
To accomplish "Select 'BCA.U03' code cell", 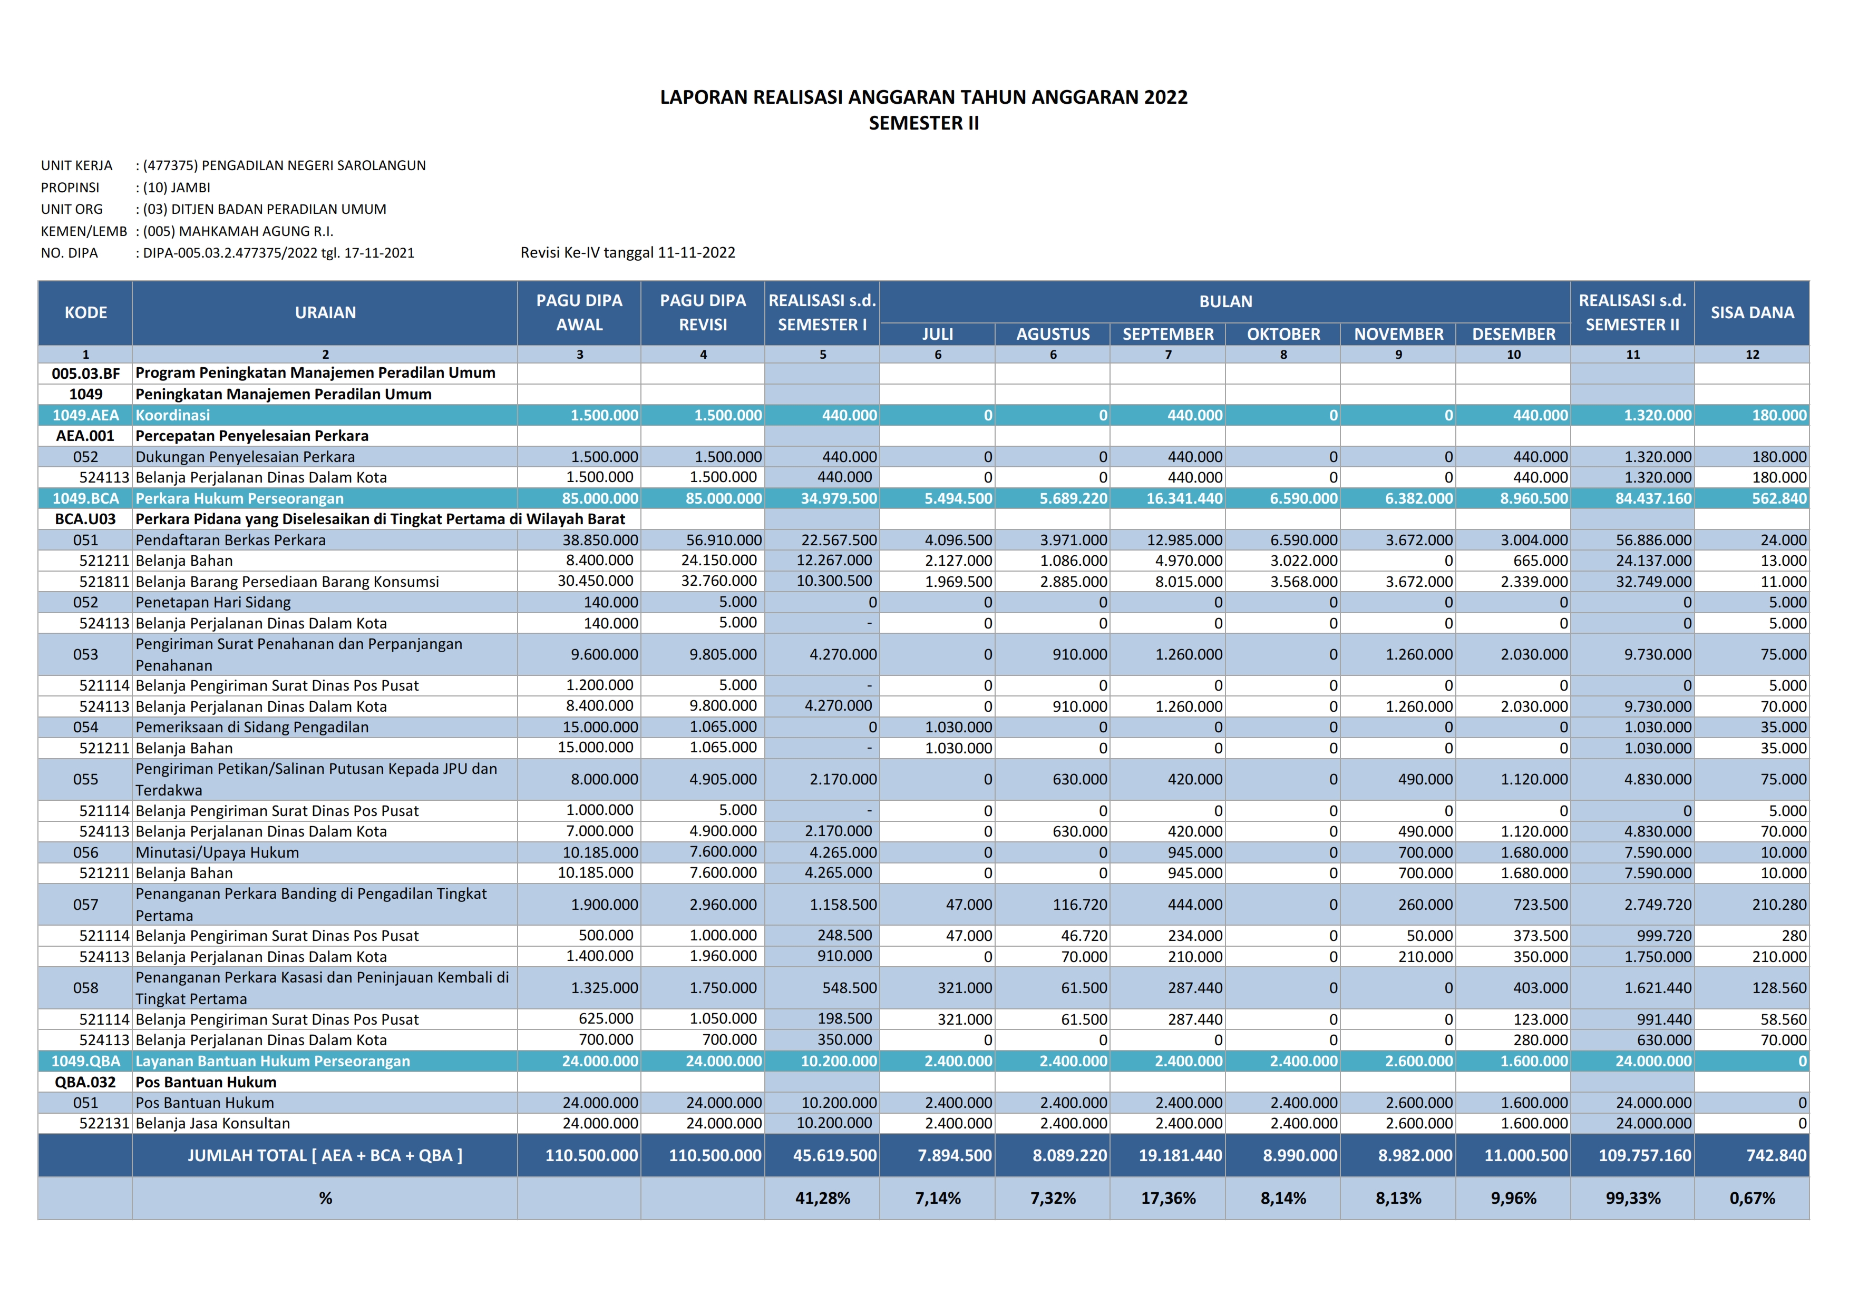I will pyautogui.click(x=85, y=519).
